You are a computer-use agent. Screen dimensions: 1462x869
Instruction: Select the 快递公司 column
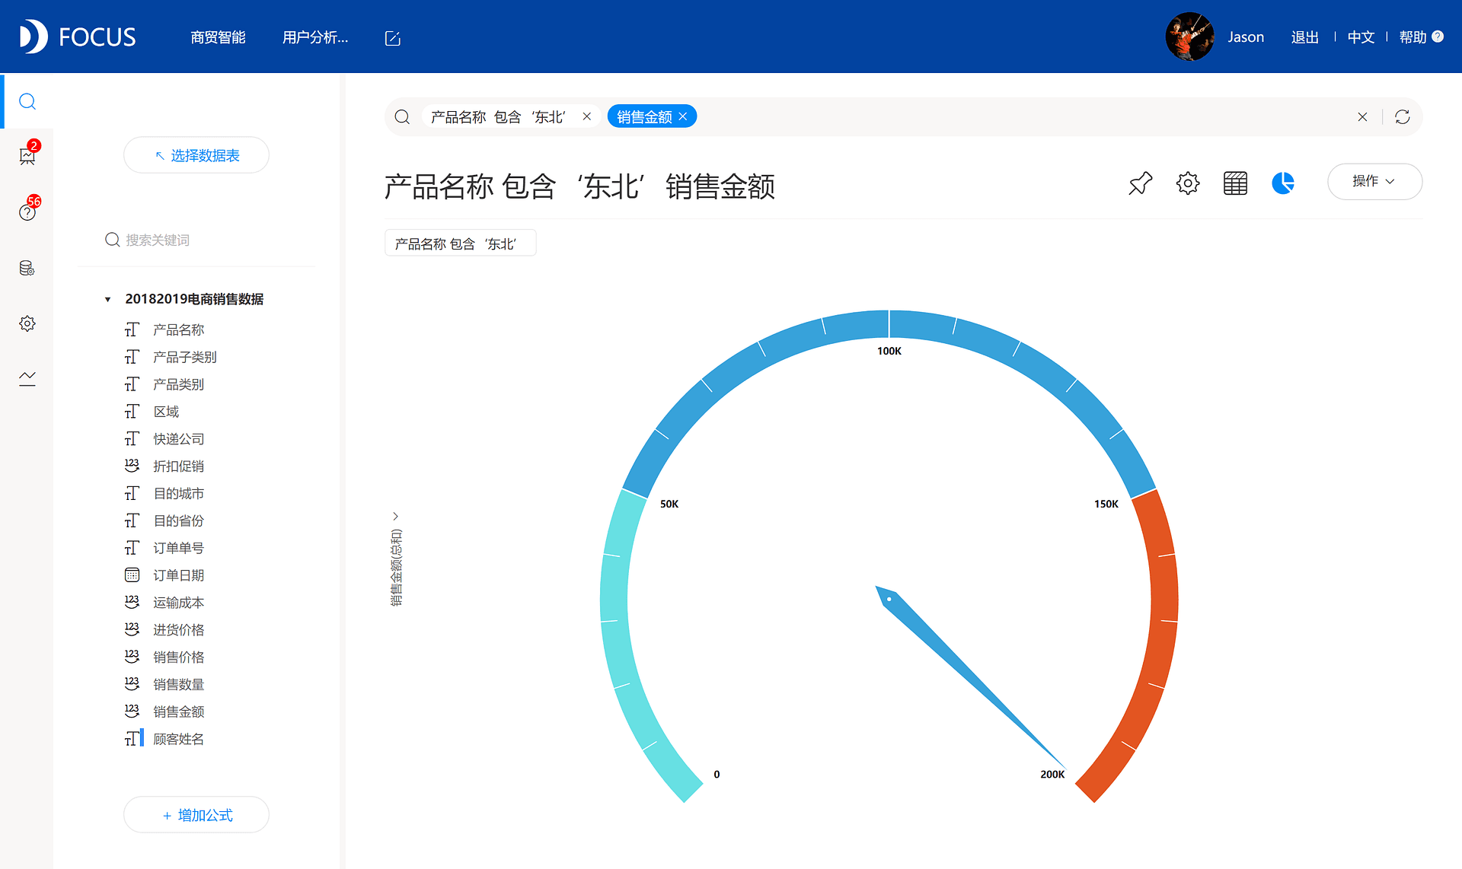click(x=178, y=439)
